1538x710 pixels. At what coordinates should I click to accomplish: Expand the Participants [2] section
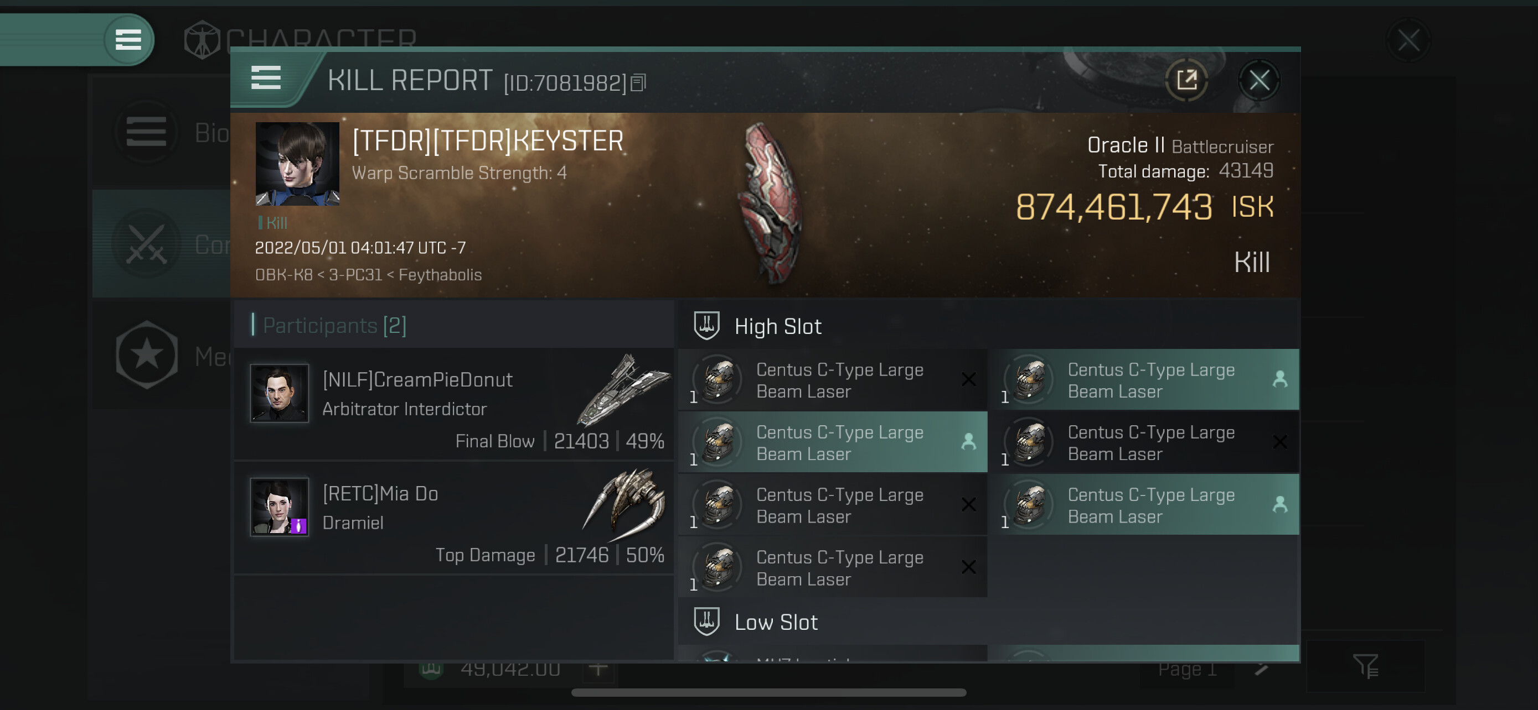point(334,326)
